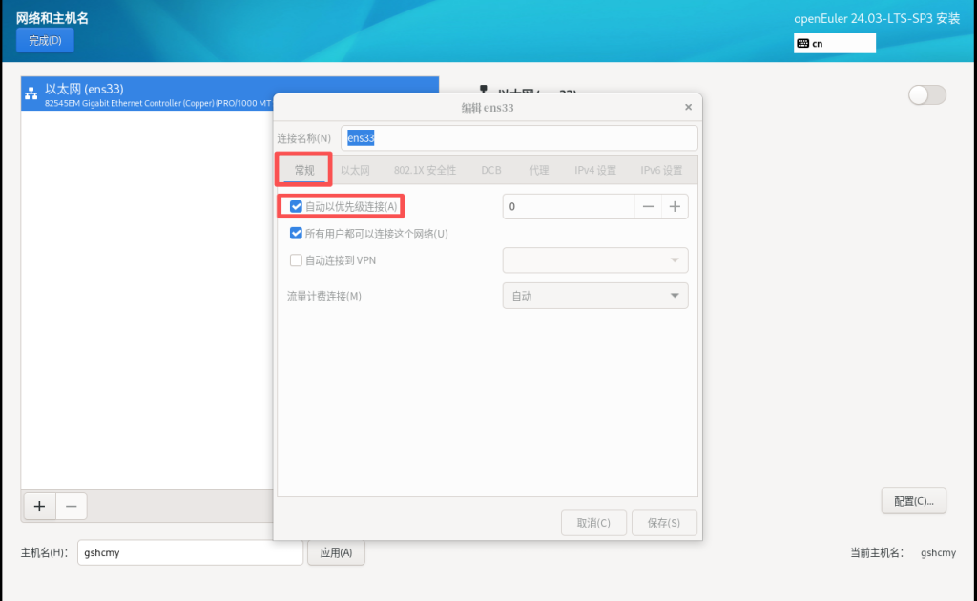Click the 连接名称 input field

[519, 137]
